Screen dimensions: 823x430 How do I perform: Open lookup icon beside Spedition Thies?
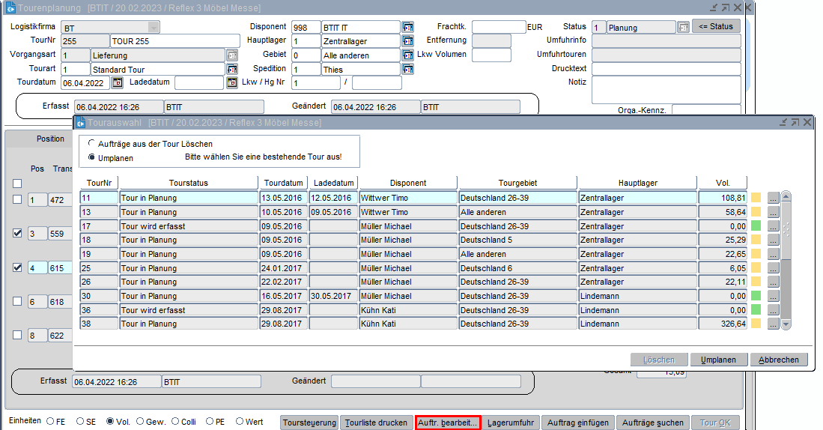click(407, 69)
